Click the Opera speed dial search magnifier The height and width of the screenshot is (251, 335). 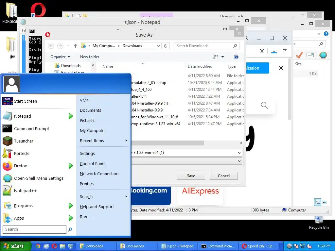264,105
